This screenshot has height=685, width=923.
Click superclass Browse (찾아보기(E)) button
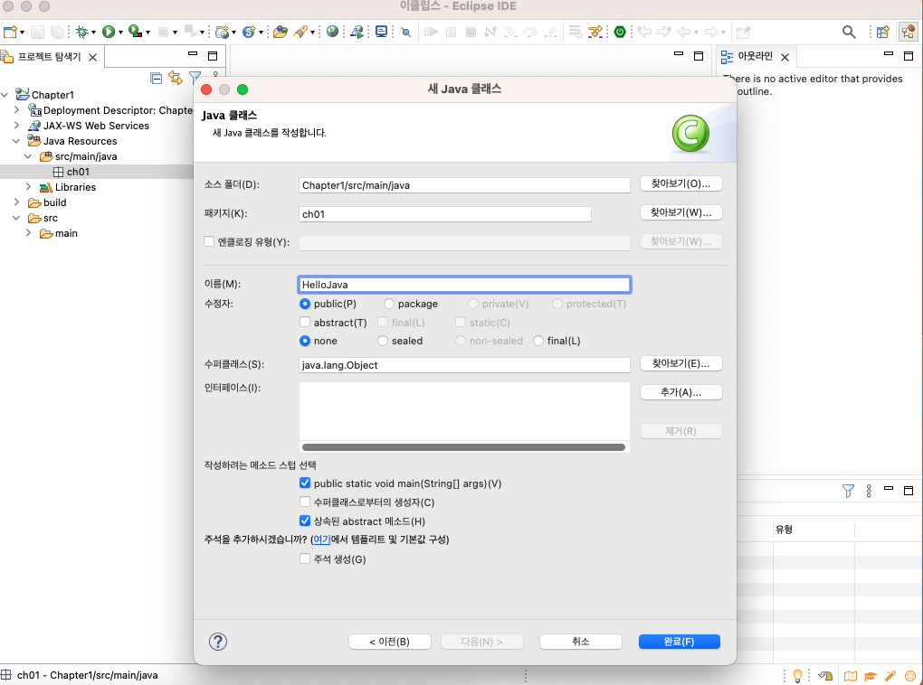point(681,363)
